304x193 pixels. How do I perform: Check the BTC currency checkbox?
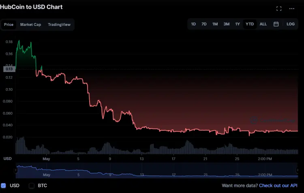pos(32,185)
